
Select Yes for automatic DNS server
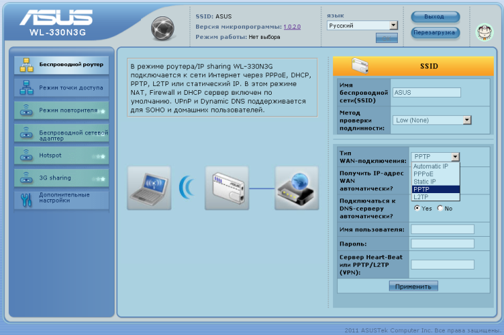(x=417, y=208)
